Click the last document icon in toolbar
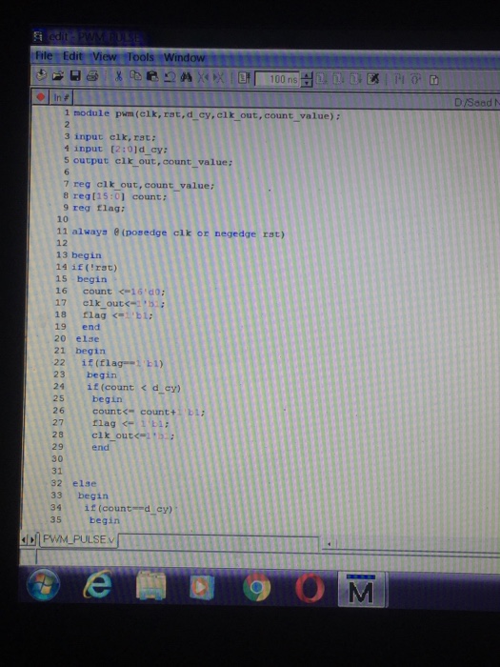 coord(433,80)
